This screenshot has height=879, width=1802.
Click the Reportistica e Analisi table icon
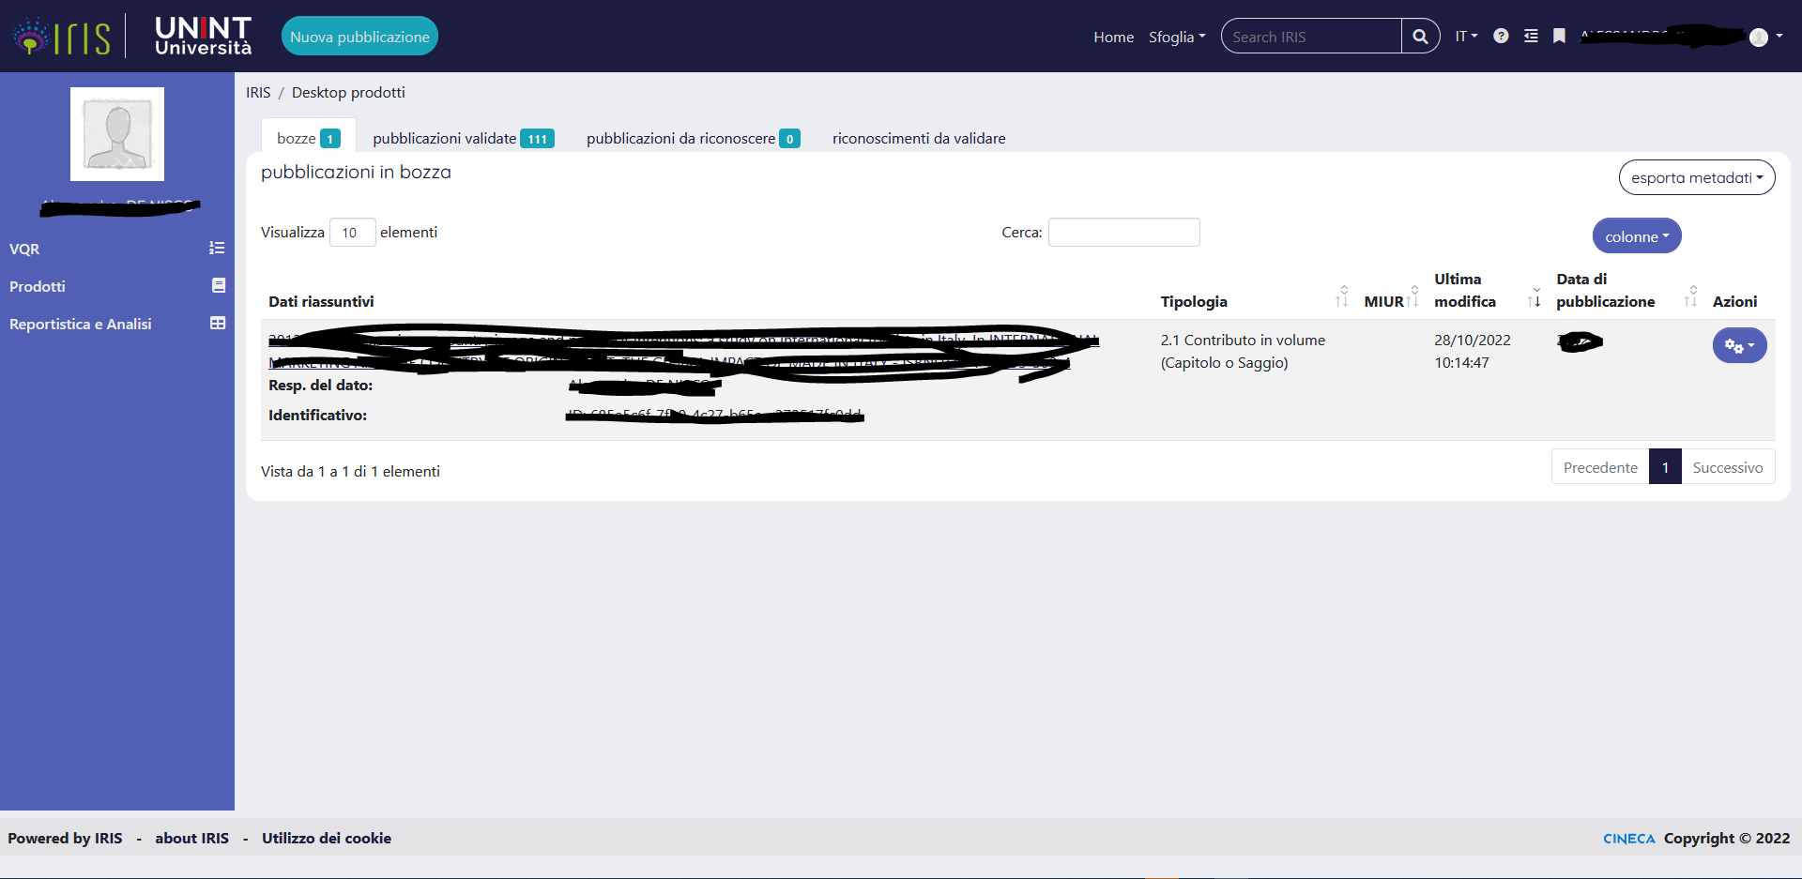coord(218,323)
